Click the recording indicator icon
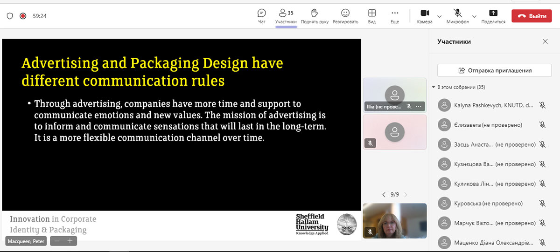Viewport: 560px width, 252px height. pyautogui.click(x=23, y=16)
